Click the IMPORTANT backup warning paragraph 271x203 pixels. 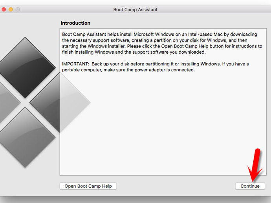(155, 67)
